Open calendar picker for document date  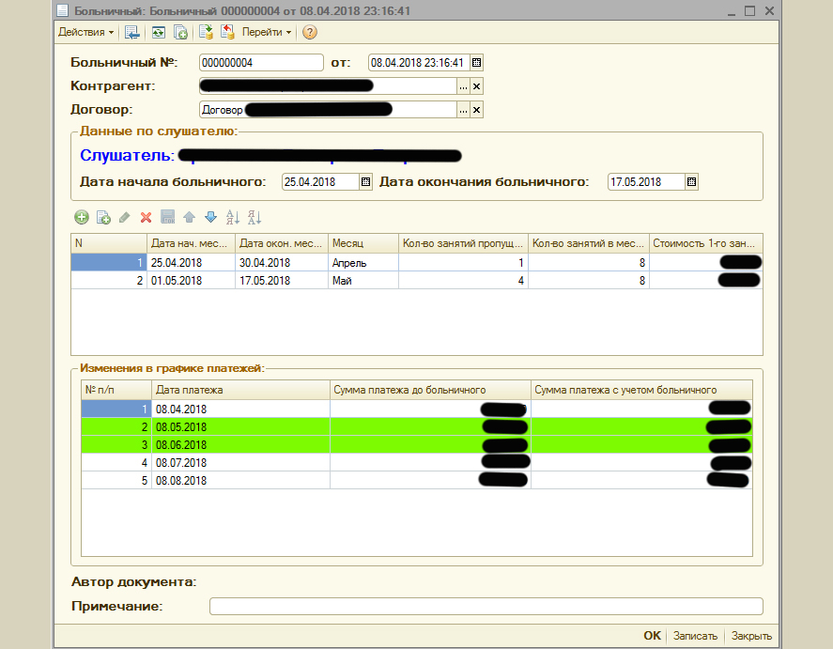(x=476, y=63)
